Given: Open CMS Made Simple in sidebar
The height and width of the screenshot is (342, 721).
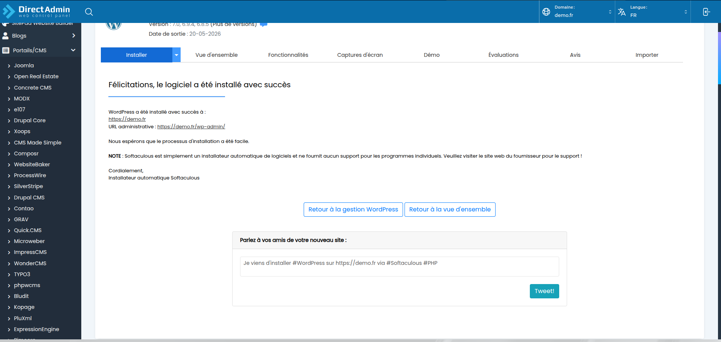Looking at the screenshot, I should pos(38,143).
